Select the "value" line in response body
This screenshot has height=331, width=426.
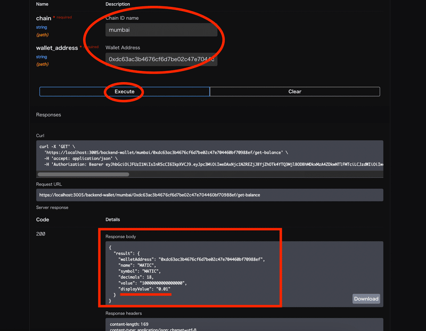[x=152, y=283]
